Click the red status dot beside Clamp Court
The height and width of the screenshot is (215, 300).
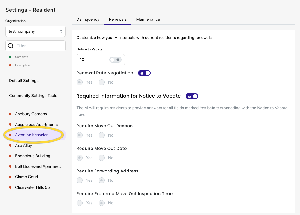(10, 177)
